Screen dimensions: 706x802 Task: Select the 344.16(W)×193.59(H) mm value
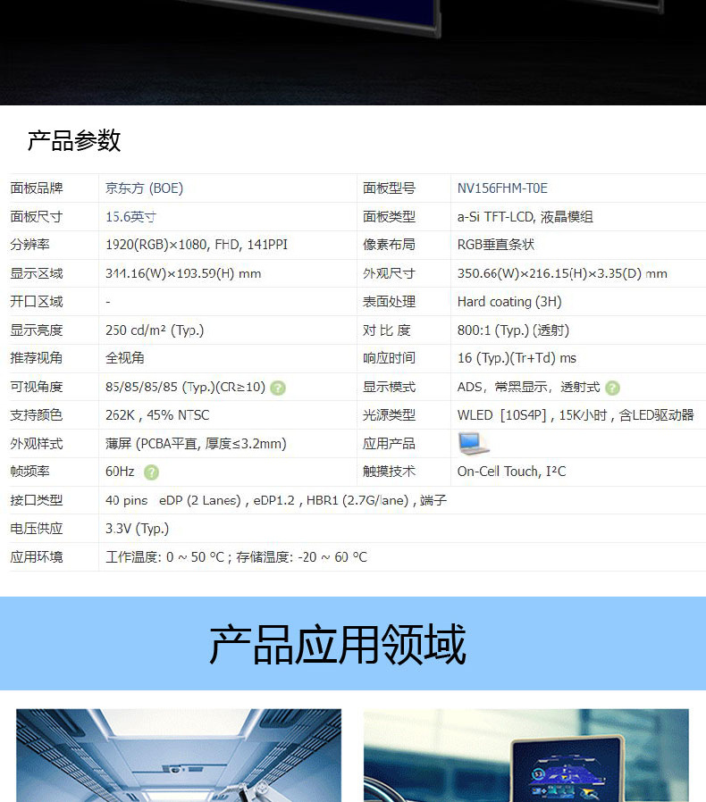point(183,273)
